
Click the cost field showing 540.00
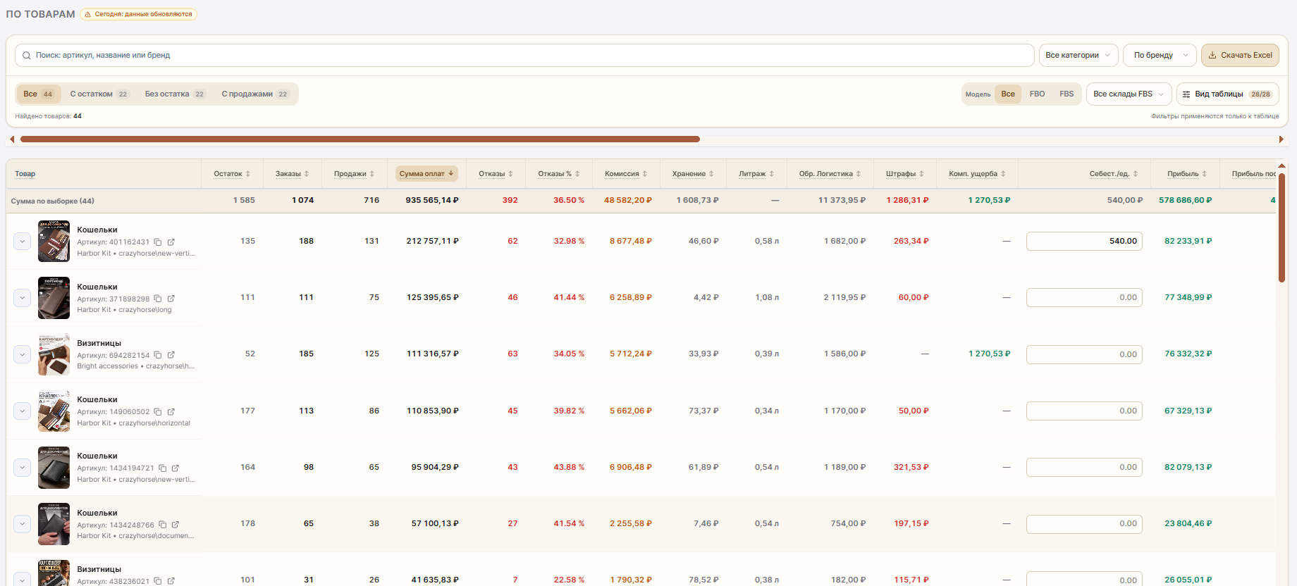tap(1084, 241)
